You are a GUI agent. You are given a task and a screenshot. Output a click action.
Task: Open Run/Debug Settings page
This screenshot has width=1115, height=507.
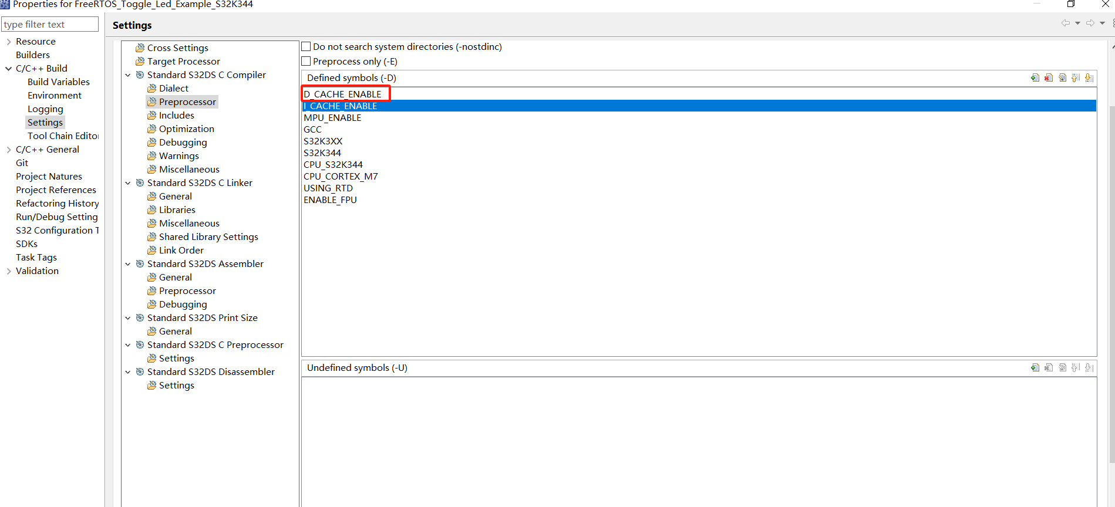(x=57, y=217)
